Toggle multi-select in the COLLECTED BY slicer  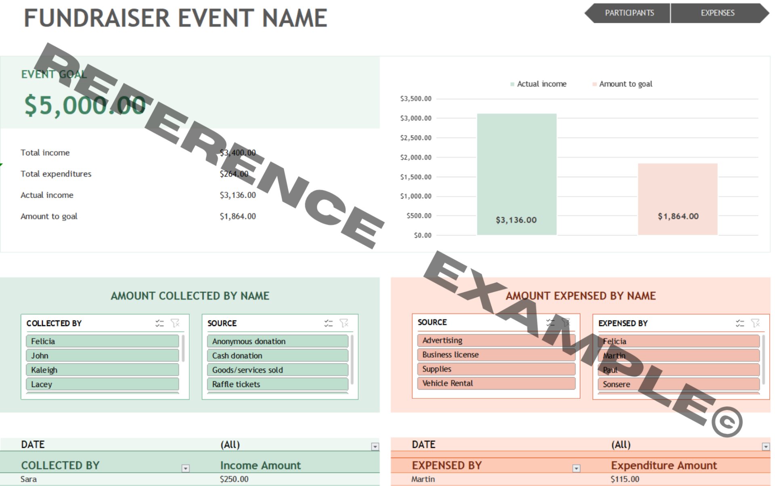coord(159,323)
